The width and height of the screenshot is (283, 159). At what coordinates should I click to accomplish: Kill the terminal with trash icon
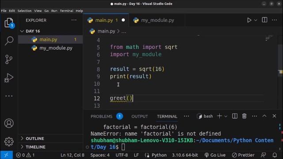pos(244,116)
